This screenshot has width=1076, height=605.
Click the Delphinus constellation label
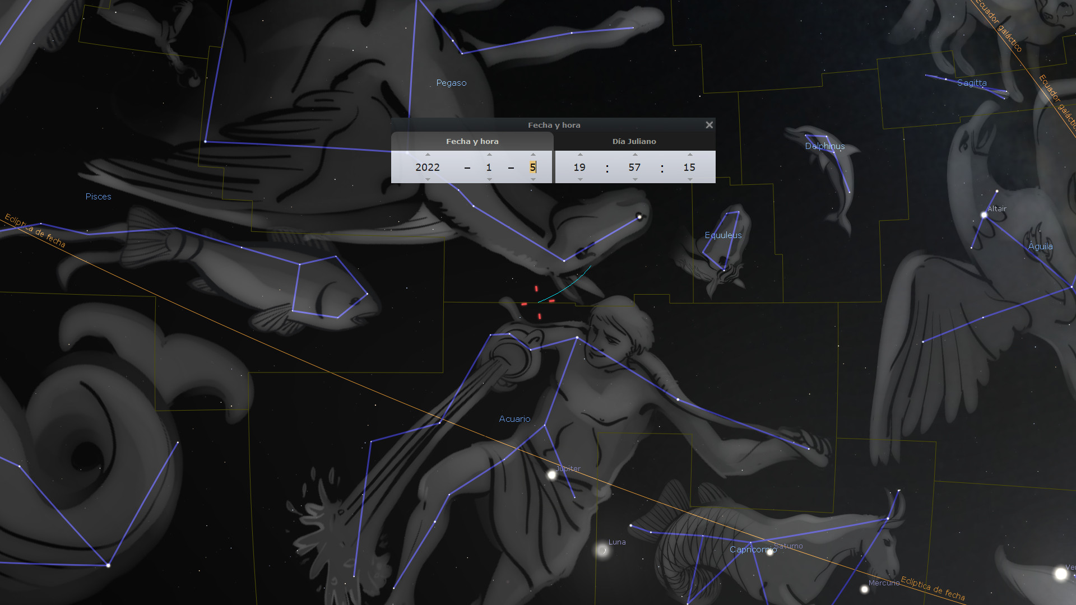coord(825,146)
